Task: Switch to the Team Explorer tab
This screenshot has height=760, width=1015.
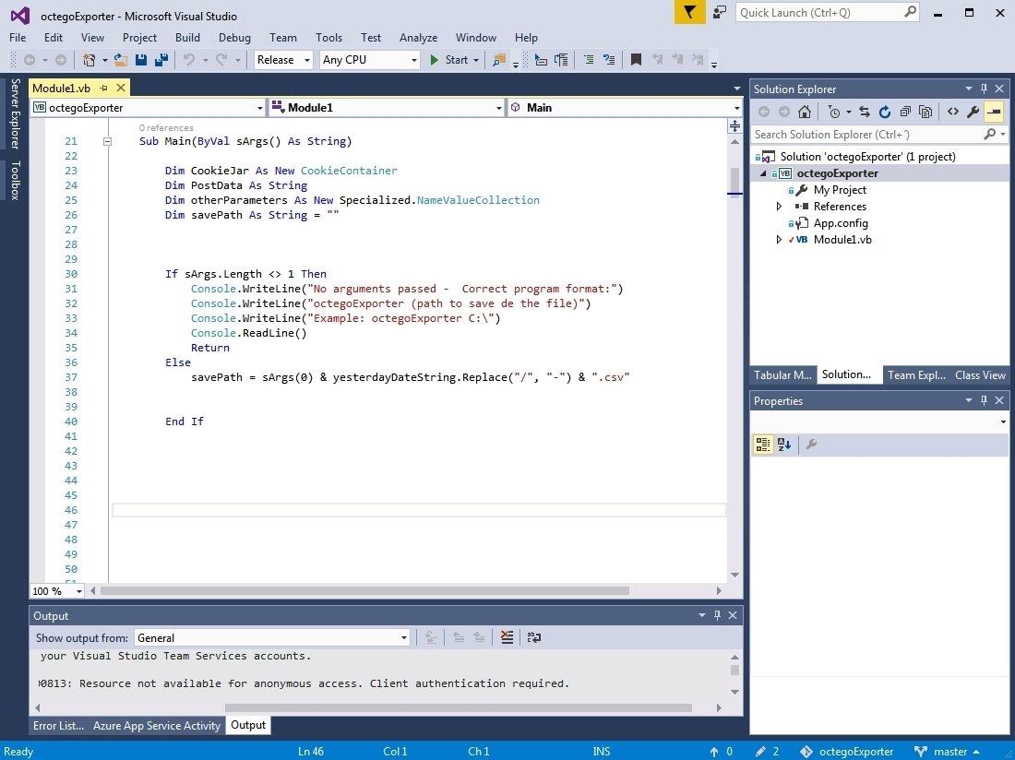Action: (916, 375)
